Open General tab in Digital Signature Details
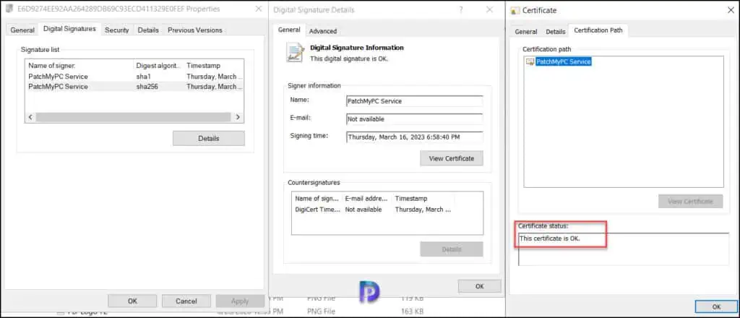The height and width of the screenshot is (318, 740). click(289, 30)
